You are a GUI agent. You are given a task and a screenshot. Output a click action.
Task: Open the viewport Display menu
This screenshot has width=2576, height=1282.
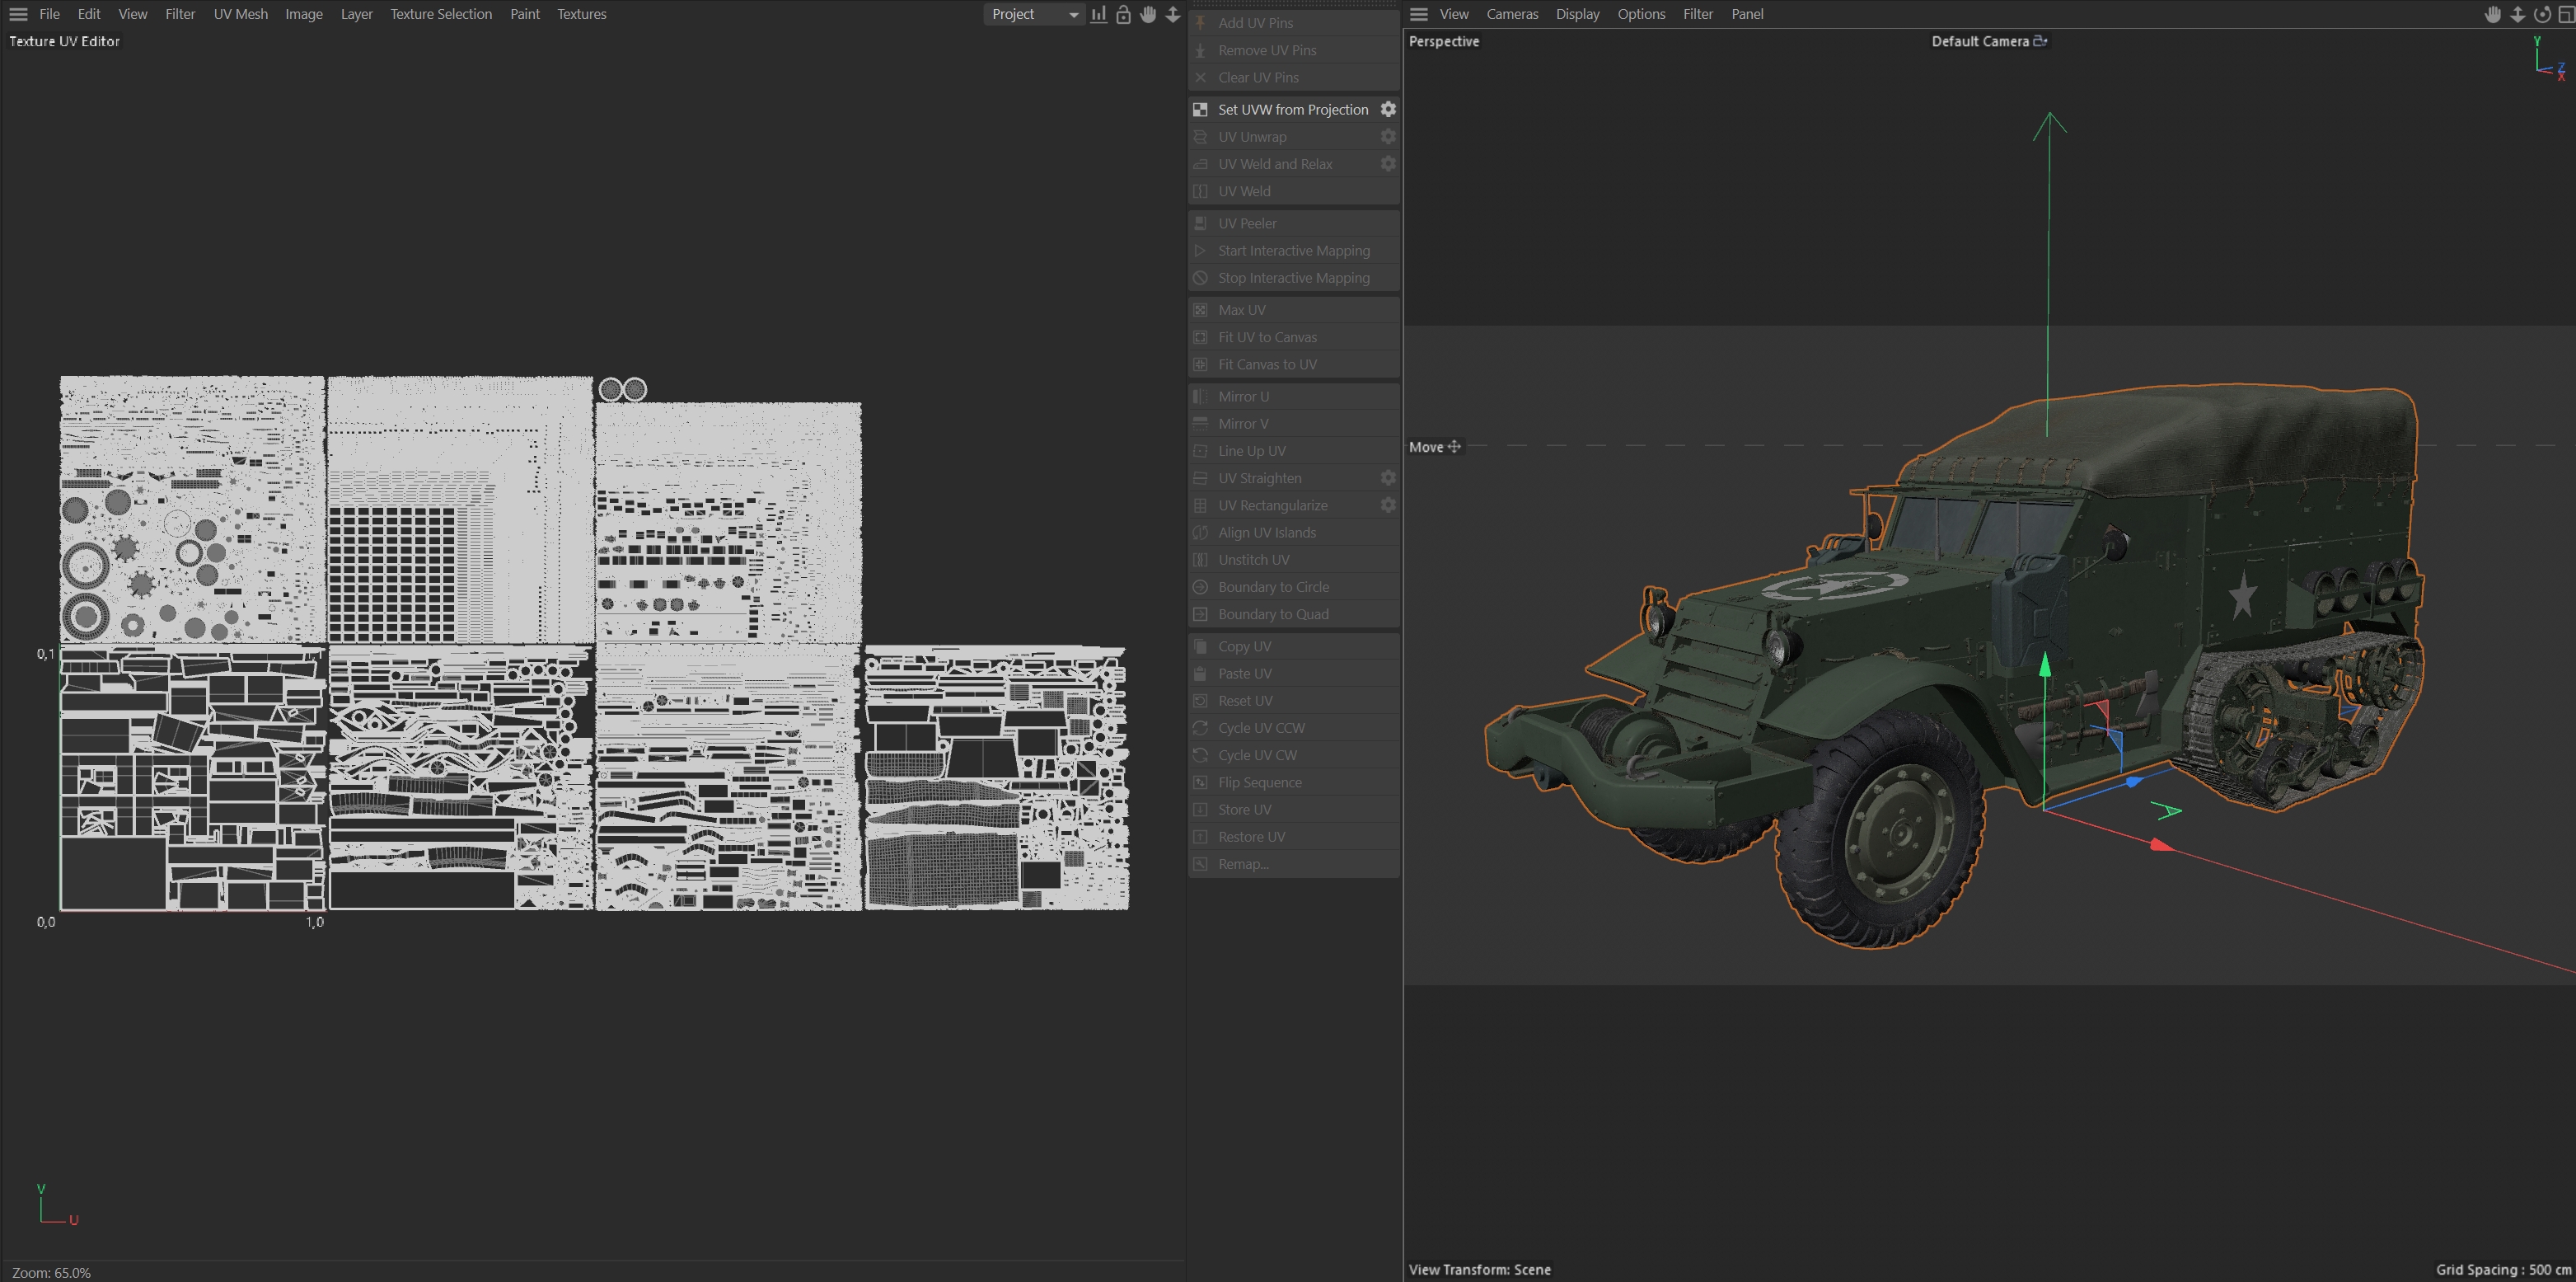click(x=1577, y=14)
